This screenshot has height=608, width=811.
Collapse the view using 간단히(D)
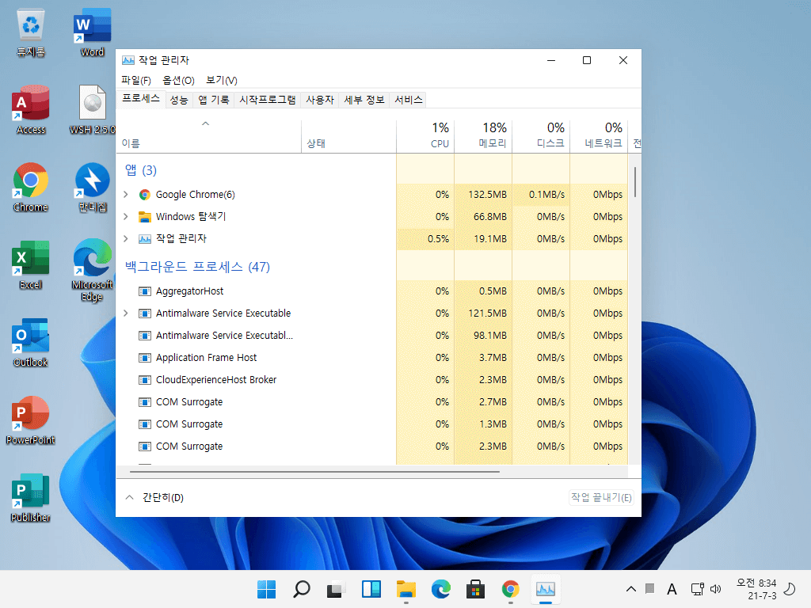pyautogui.click(x=154, y=497)
